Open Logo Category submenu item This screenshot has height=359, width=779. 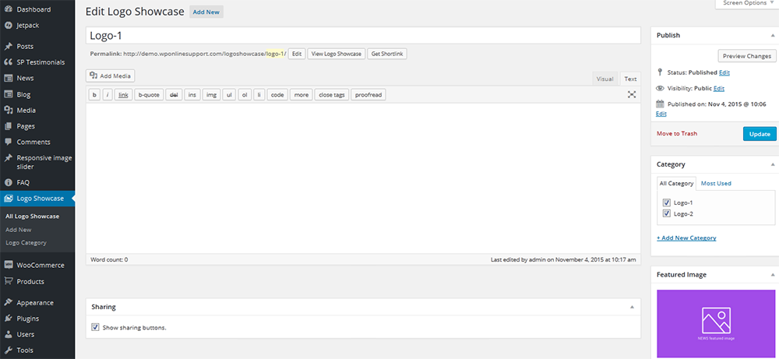coord(26,243)
